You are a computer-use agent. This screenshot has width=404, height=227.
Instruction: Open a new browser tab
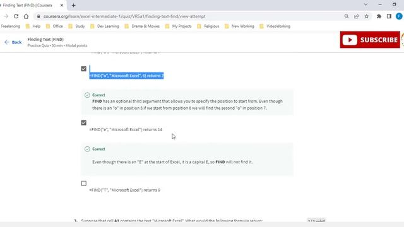pyautogui.click(x=74, y=5)
